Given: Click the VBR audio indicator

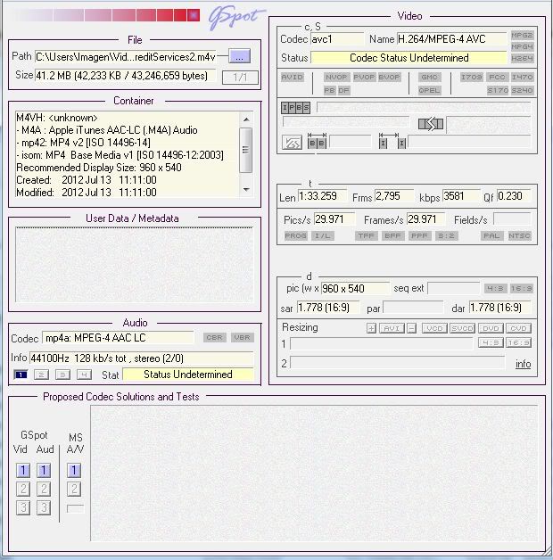Looking at the screenshot, I should [243, 337].
